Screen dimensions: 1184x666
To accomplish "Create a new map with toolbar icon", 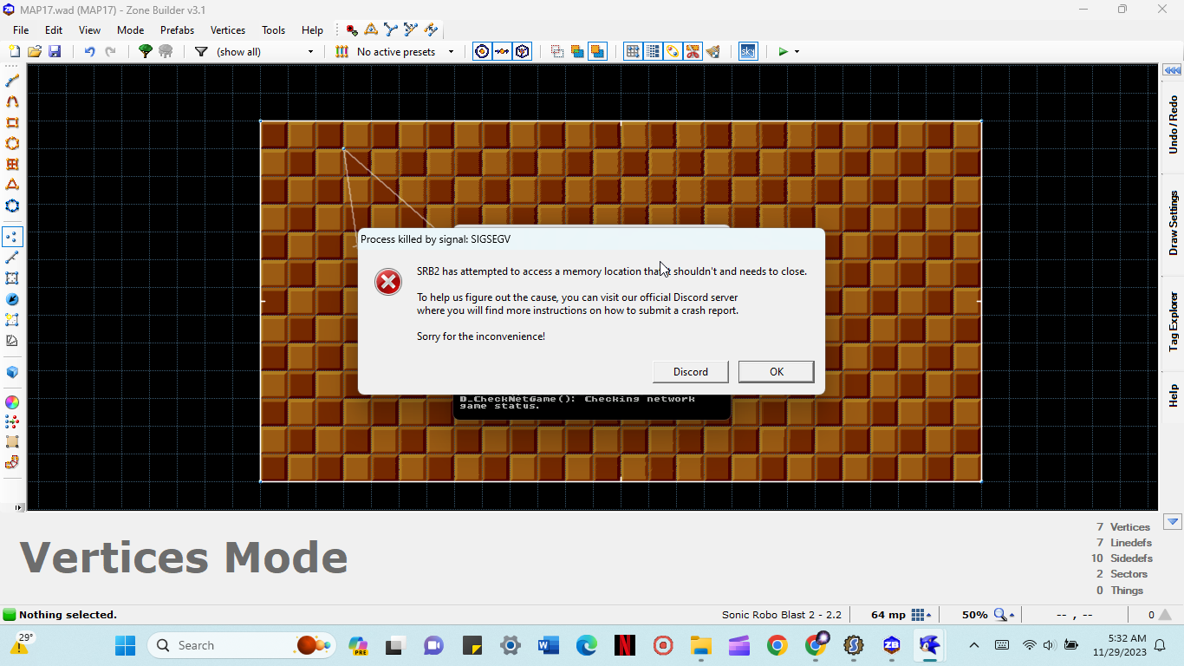I will tap(14, 52).
